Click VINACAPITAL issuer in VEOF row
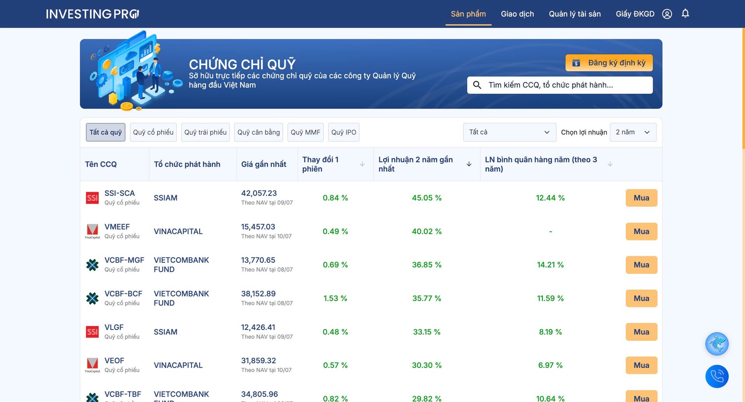 tap(178, 365)
